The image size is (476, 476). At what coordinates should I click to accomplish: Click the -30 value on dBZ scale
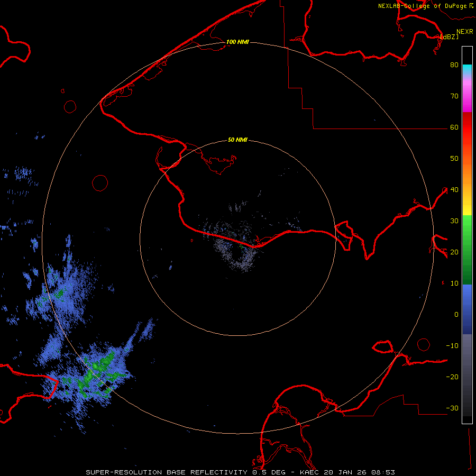tap(452, 408)
